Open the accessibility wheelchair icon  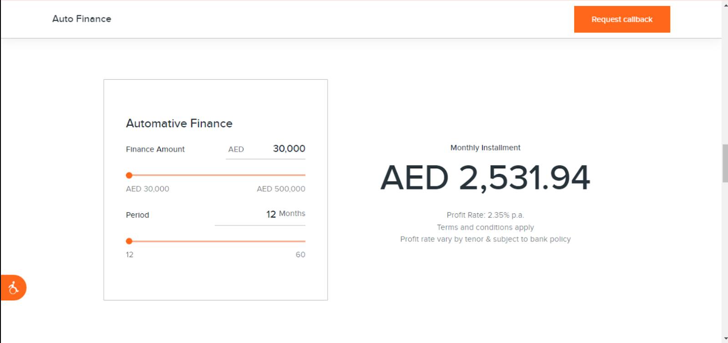pos(13,288)
